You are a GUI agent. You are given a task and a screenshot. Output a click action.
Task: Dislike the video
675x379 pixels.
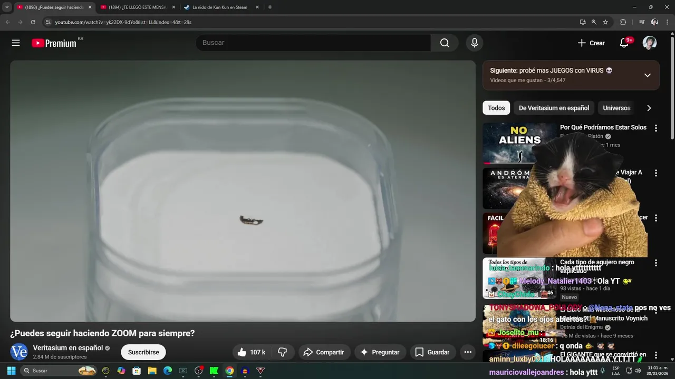[283, 352]
